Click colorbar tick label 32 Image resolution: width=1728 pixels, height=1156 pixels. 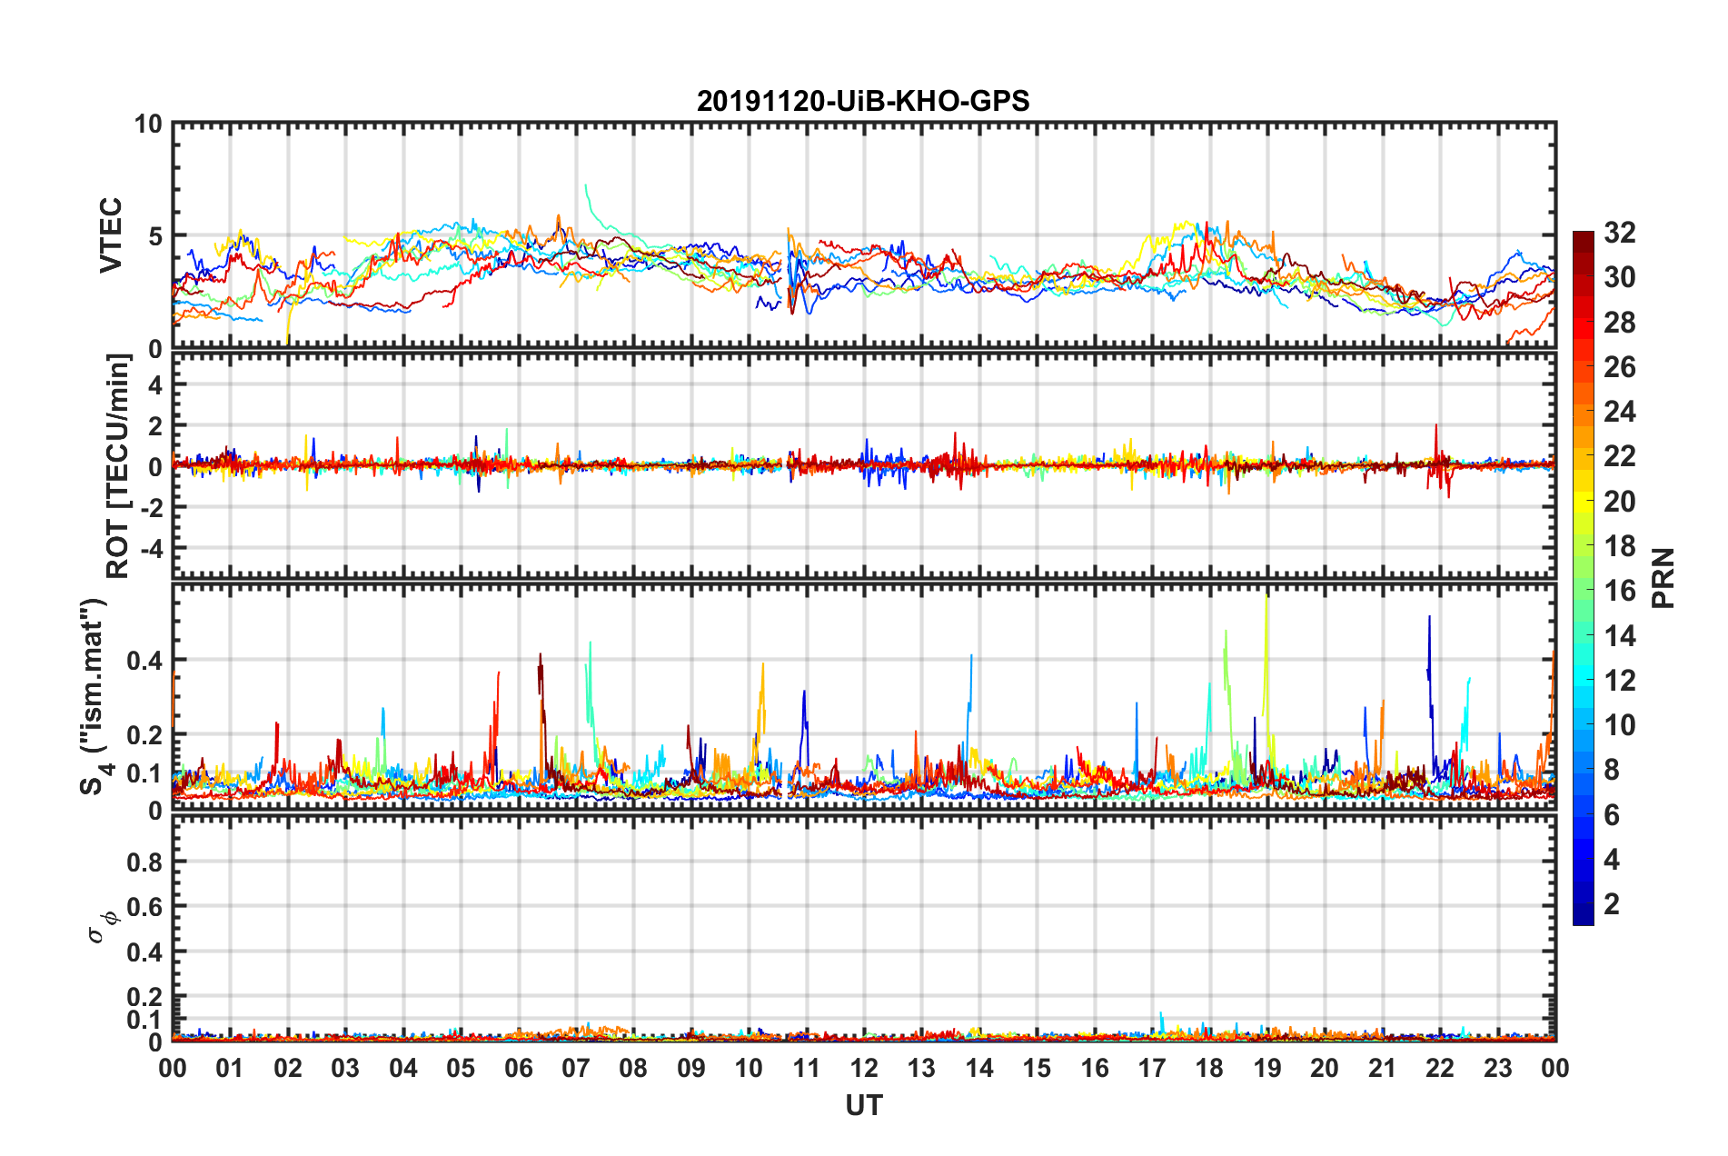[1619, 233]
